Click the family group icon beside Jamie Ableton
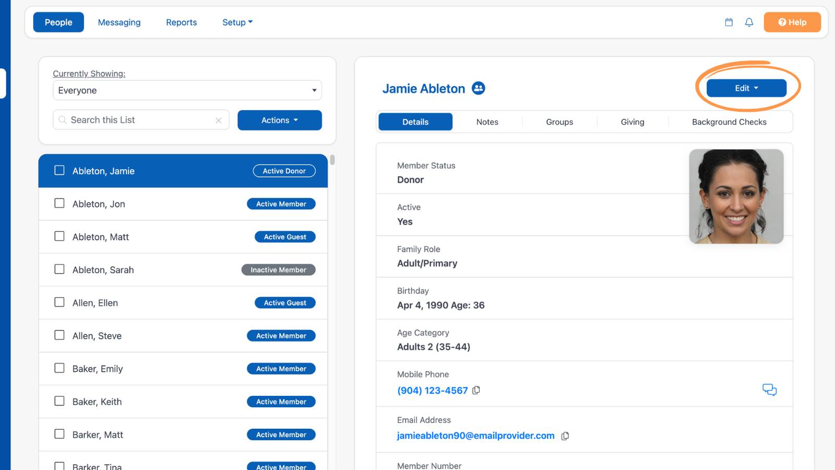Screen dimensions: 835x470 click(479, 88)
